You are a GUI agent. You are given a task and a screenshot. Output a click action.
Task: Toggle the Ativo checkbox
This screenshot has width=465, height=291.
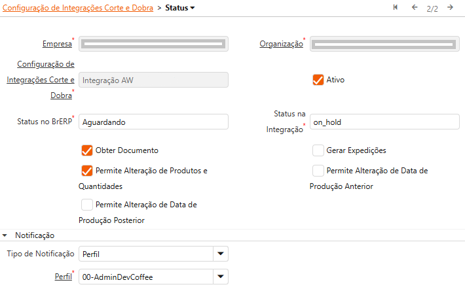tap(318, 80)
